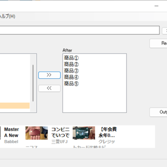Screen dimensions: 167x167
Task: Click the Re… button at the right
Action: (x=159, y=43)
